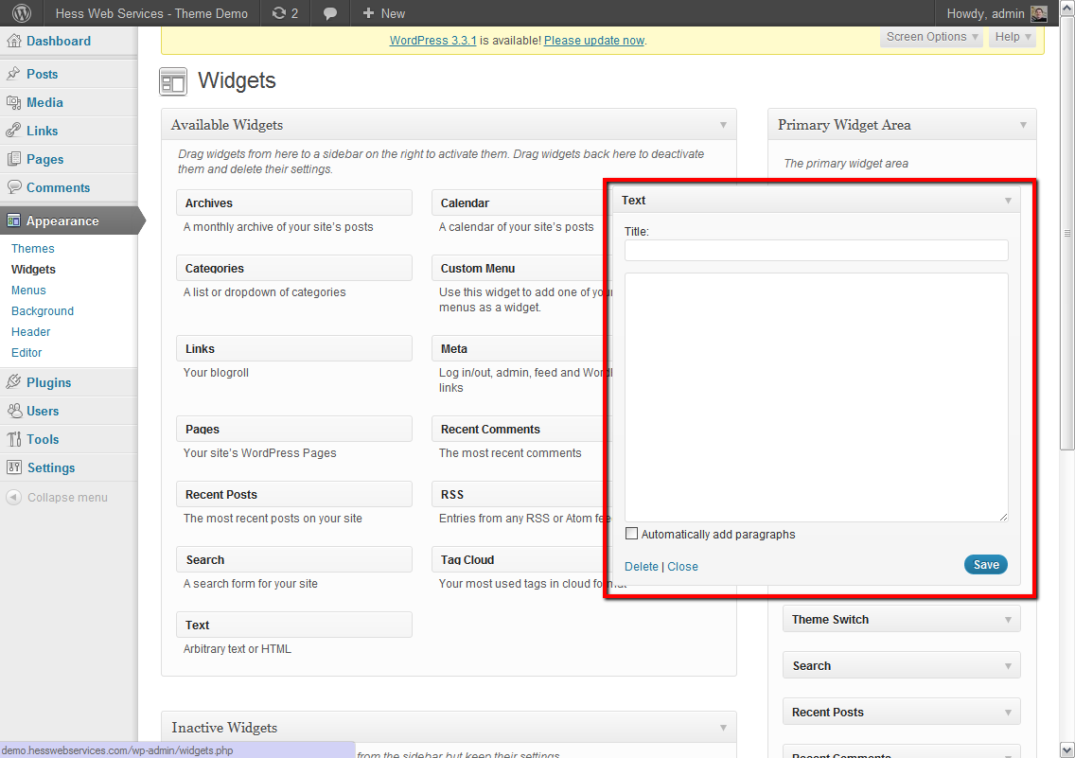The image size is (1075, 758).
Task: Select the Archives available widget
Action: point(294,203)
